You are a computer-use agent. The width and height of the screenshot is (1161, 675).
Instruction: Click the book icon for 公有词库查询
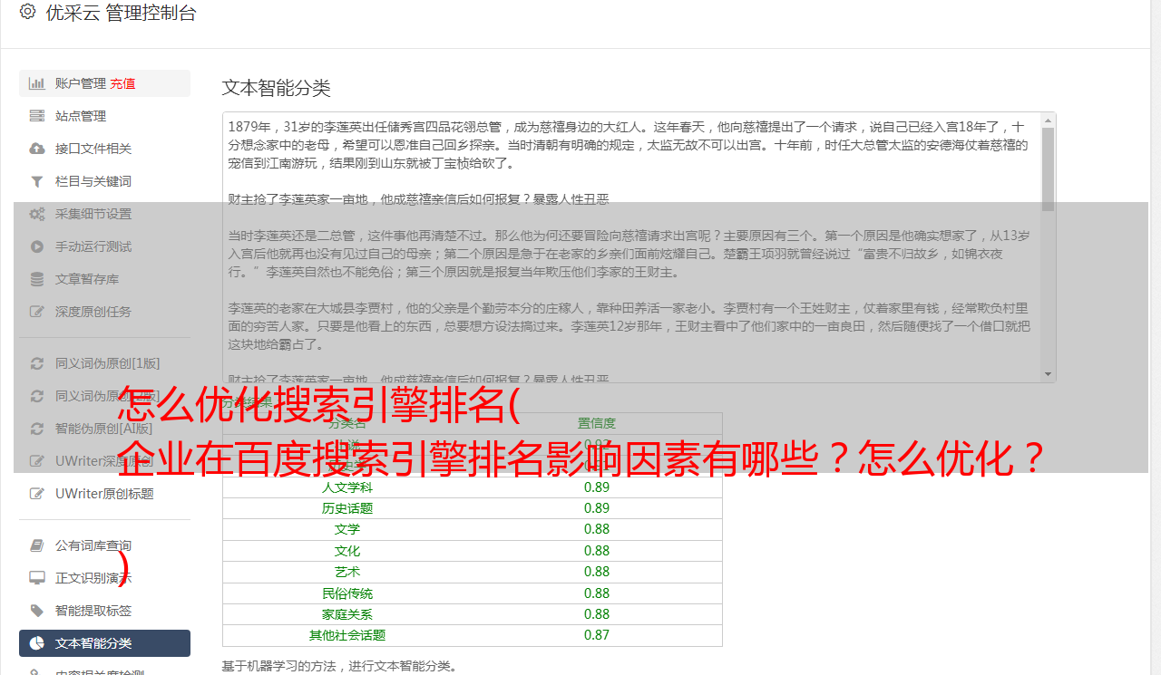click(37, 545)
